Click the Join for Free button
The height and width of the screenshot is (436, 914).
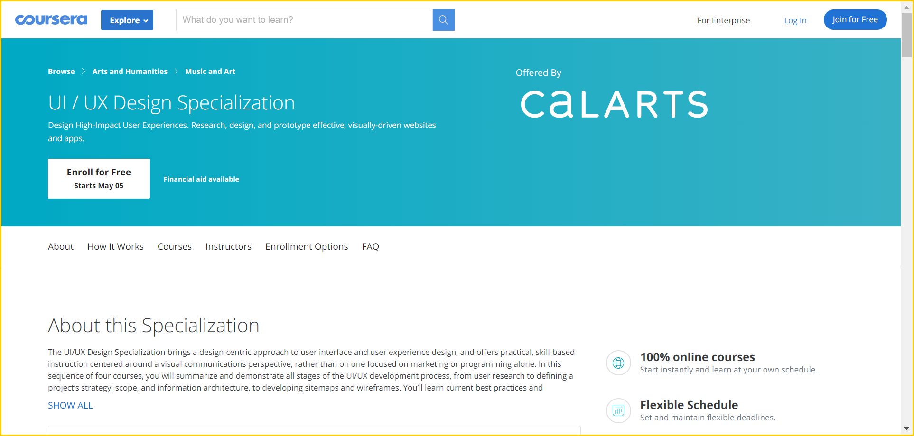coord(855,19)
